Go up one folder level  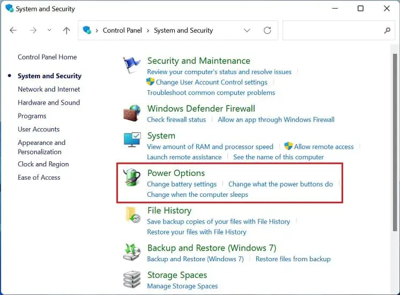[x=66, y=31]
